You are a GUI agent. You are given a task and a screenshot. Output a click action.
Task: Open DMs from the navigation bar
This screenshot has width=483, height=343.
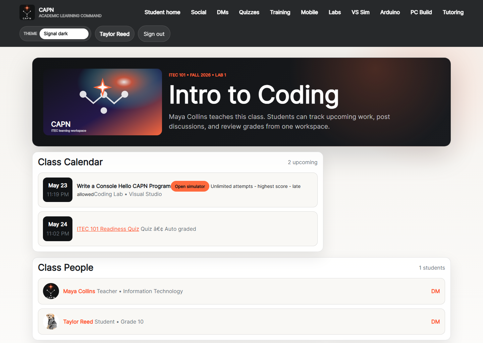pos(223,12)
